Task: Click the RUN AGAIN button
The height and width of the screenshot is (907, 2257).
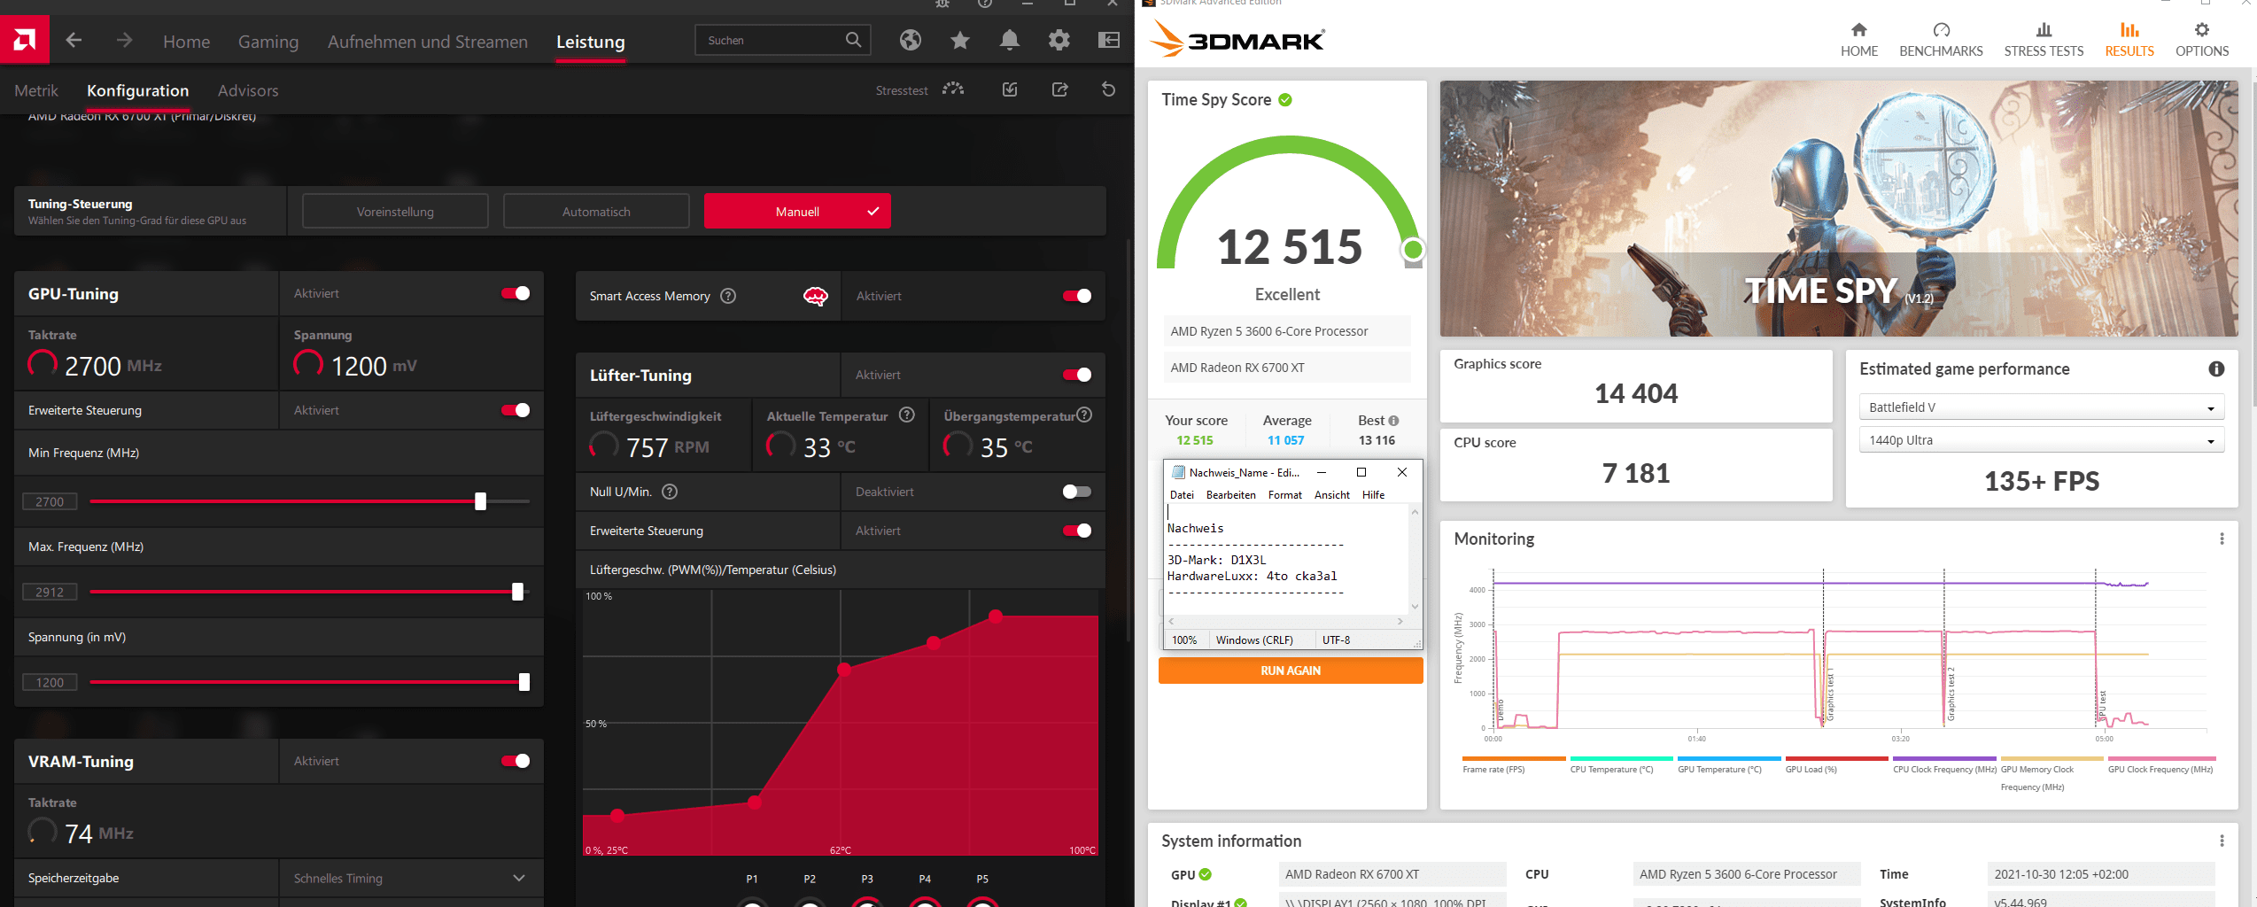Action: tap(1291, 671)
